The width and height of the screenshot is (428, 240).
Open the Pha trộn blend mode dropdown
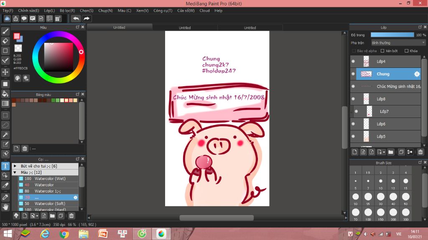point(398,43)
